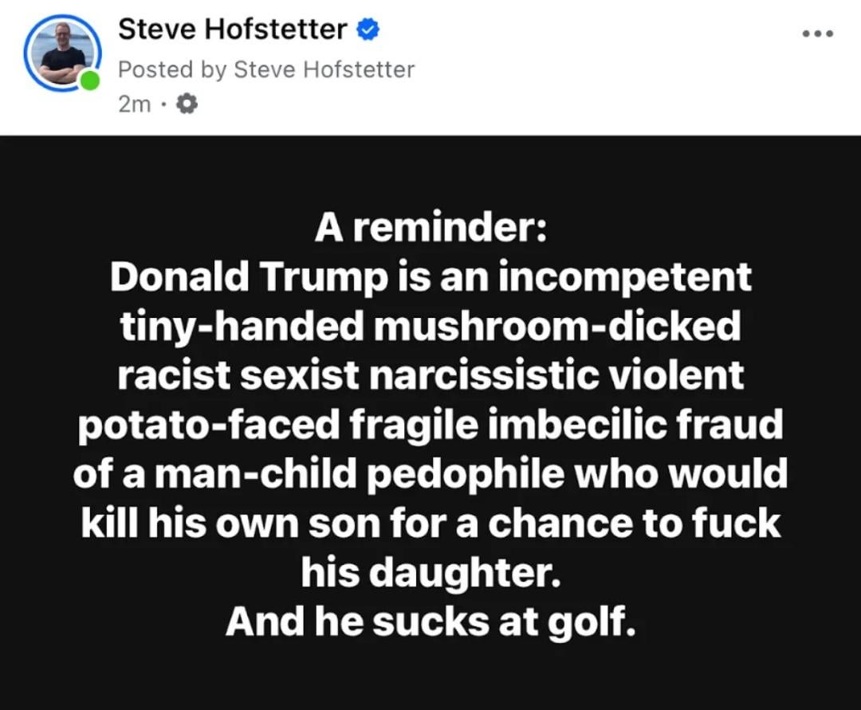Click the word "golf" in the post
861x710 pixels.
(x=590, y=622)
